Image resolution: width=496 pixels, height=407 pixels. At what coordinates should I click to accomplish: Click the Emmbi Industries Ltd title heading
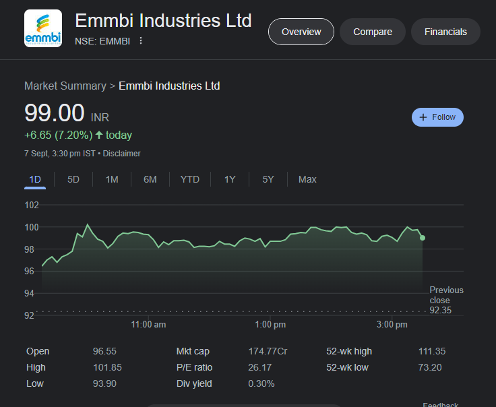163,21
